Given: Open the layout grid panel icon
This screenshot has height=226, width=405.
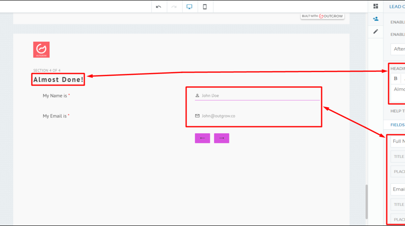Looking at the screenshot, I should point(376,6).
